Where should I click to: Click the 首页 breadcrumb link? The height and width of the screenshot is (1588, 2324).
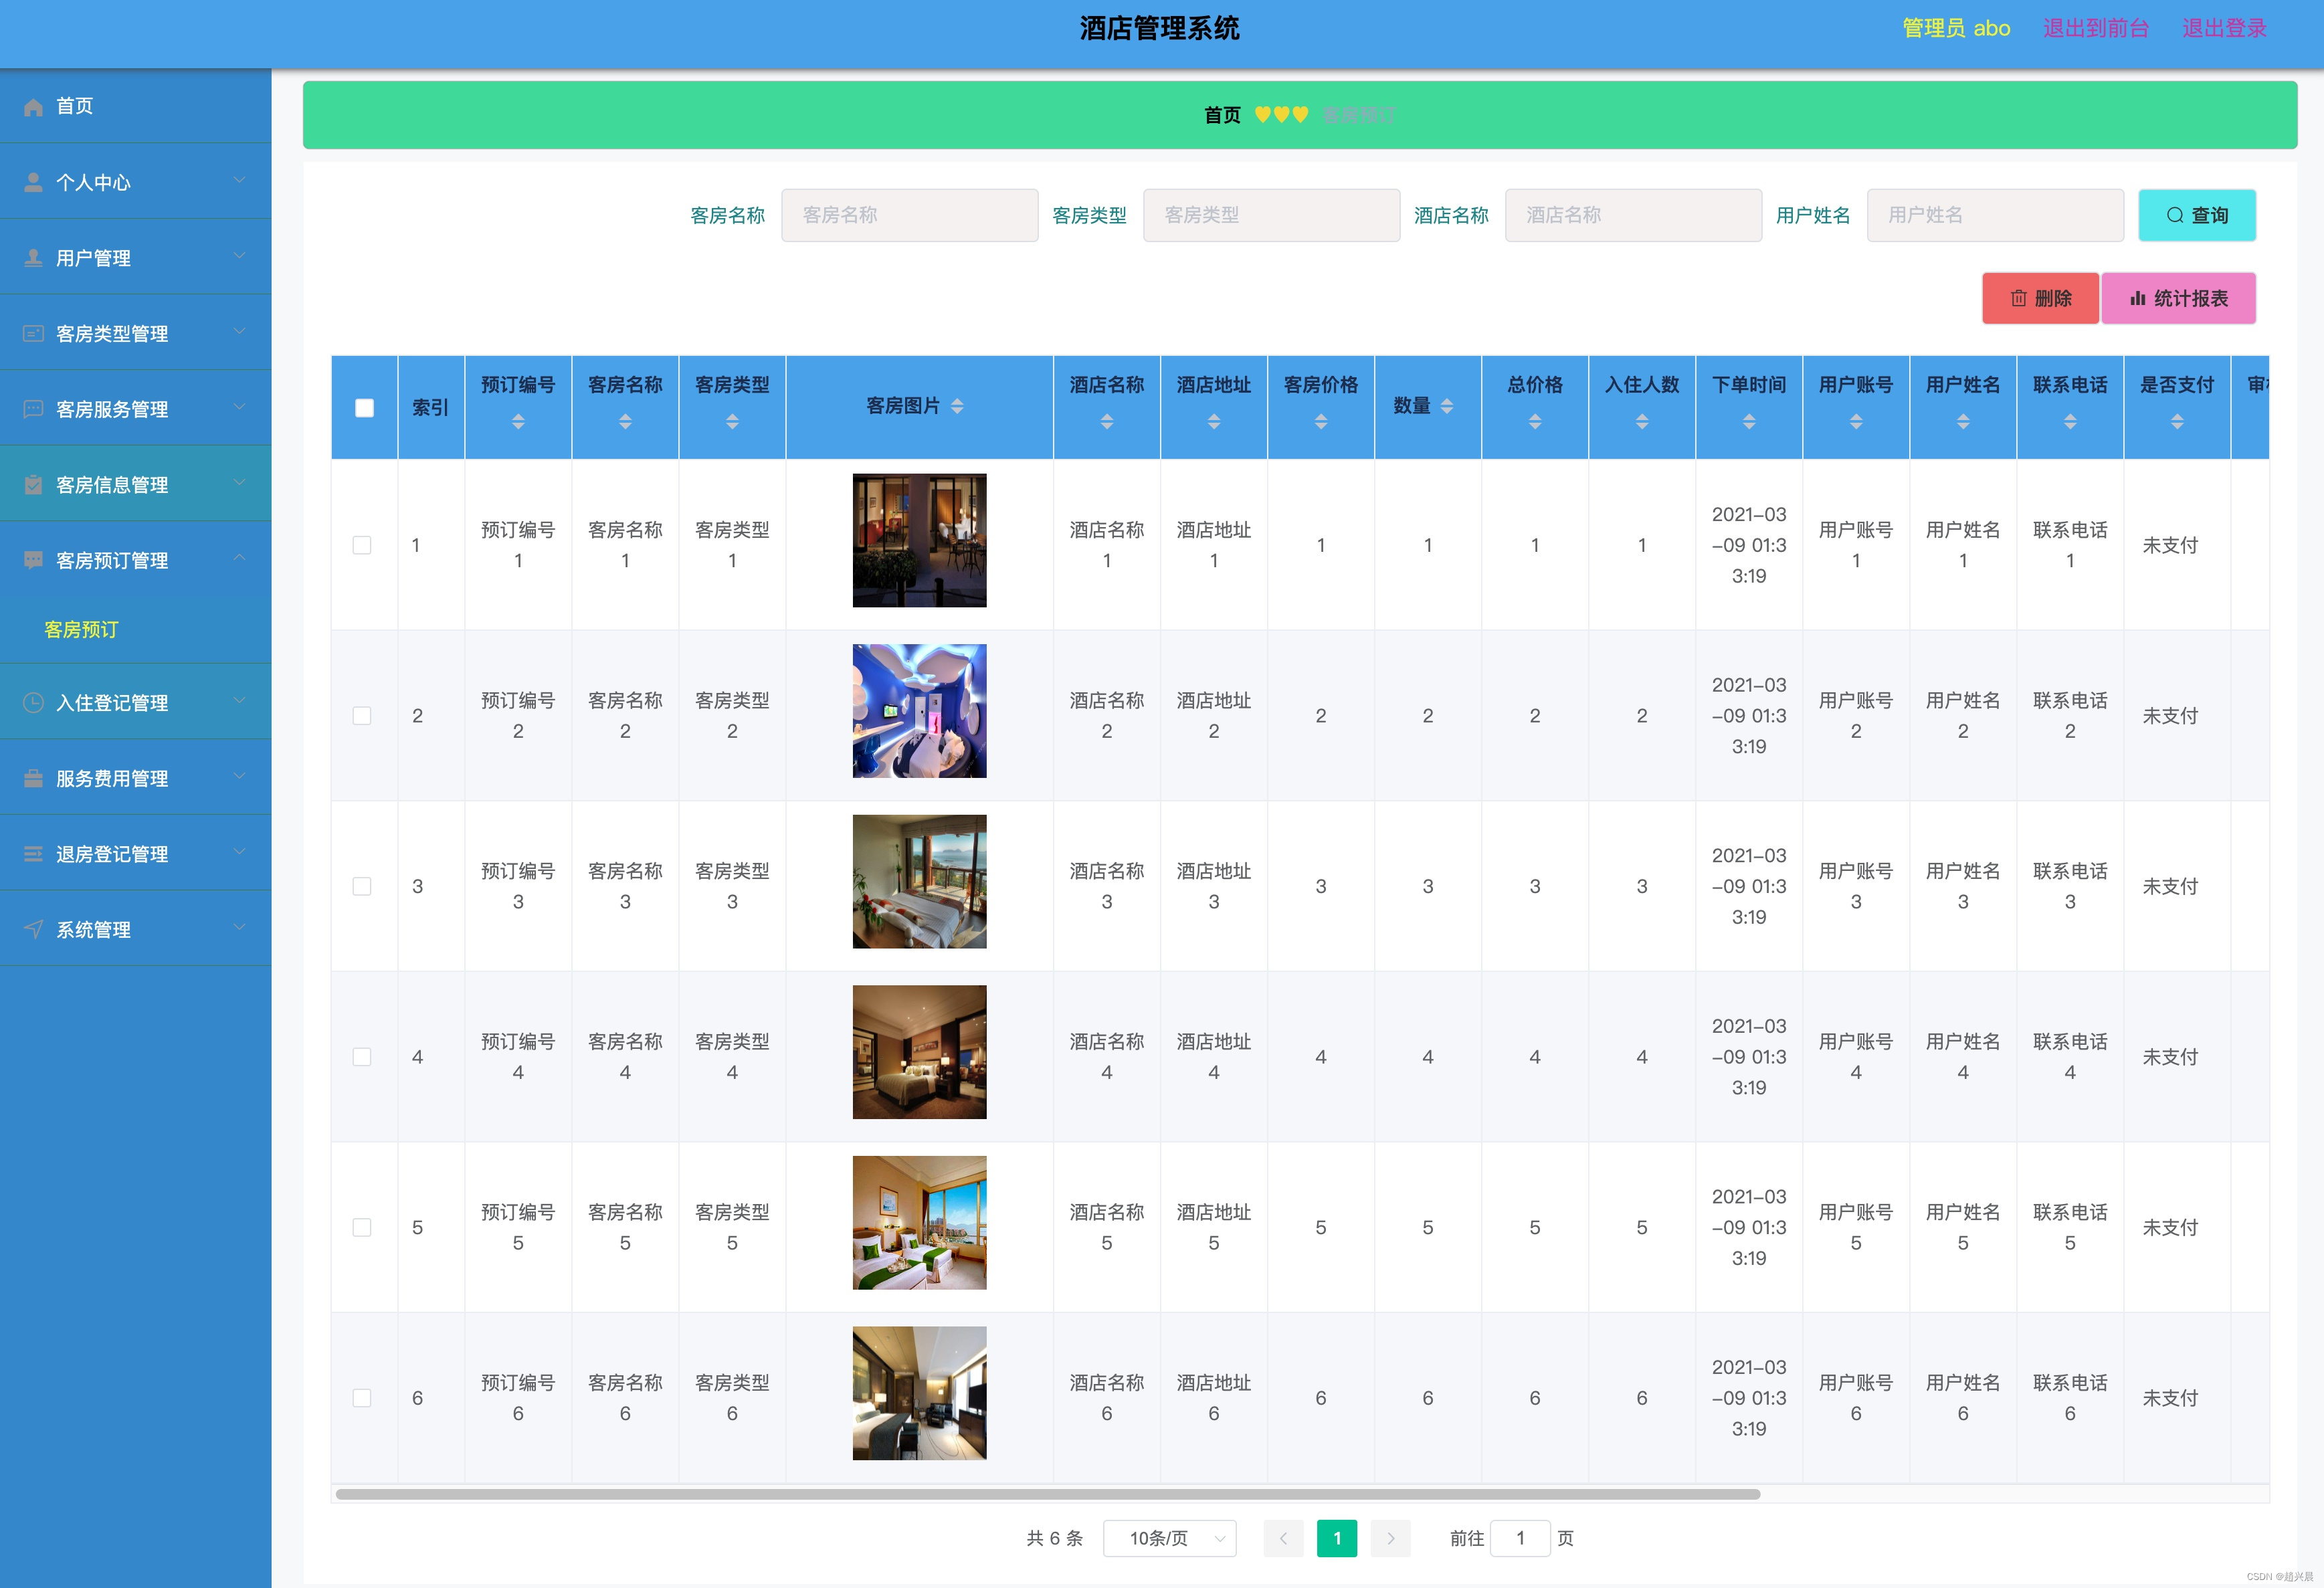(x=1222, y=115)
